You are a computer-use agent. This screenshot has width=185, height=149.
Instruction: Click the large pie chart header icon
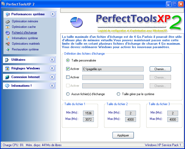(x=76, y=22)
